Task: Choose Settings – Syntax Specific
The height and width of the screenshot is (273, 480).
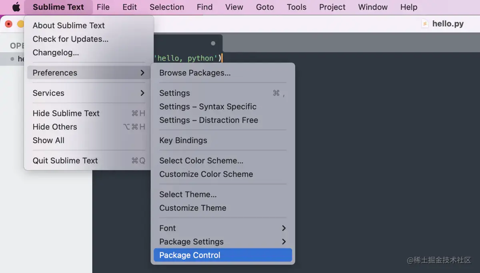Action: pos(208,107)
